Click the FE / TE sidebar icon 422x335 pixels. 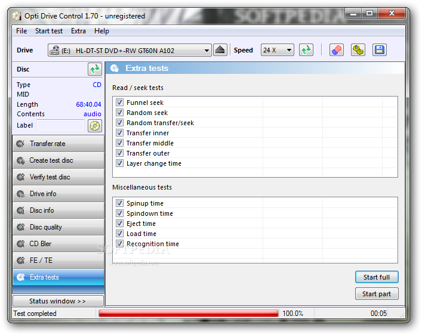point(20,260)
